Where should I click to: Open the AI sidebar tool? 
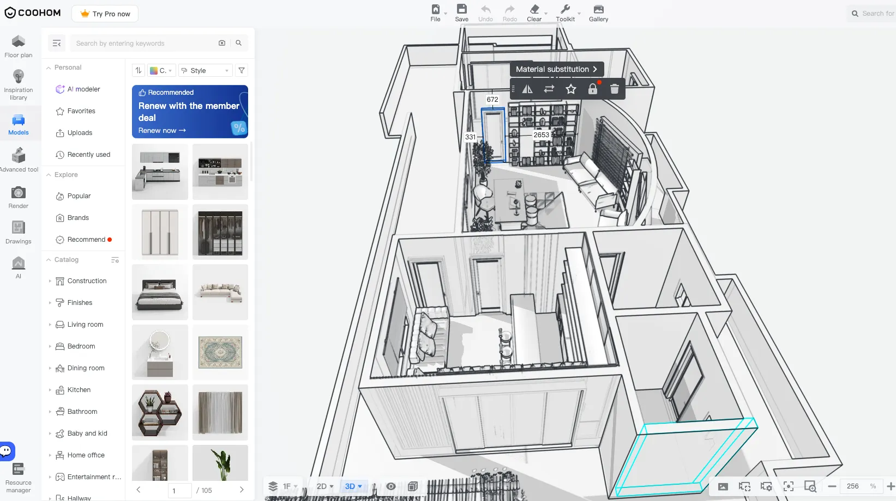[19, 267]
